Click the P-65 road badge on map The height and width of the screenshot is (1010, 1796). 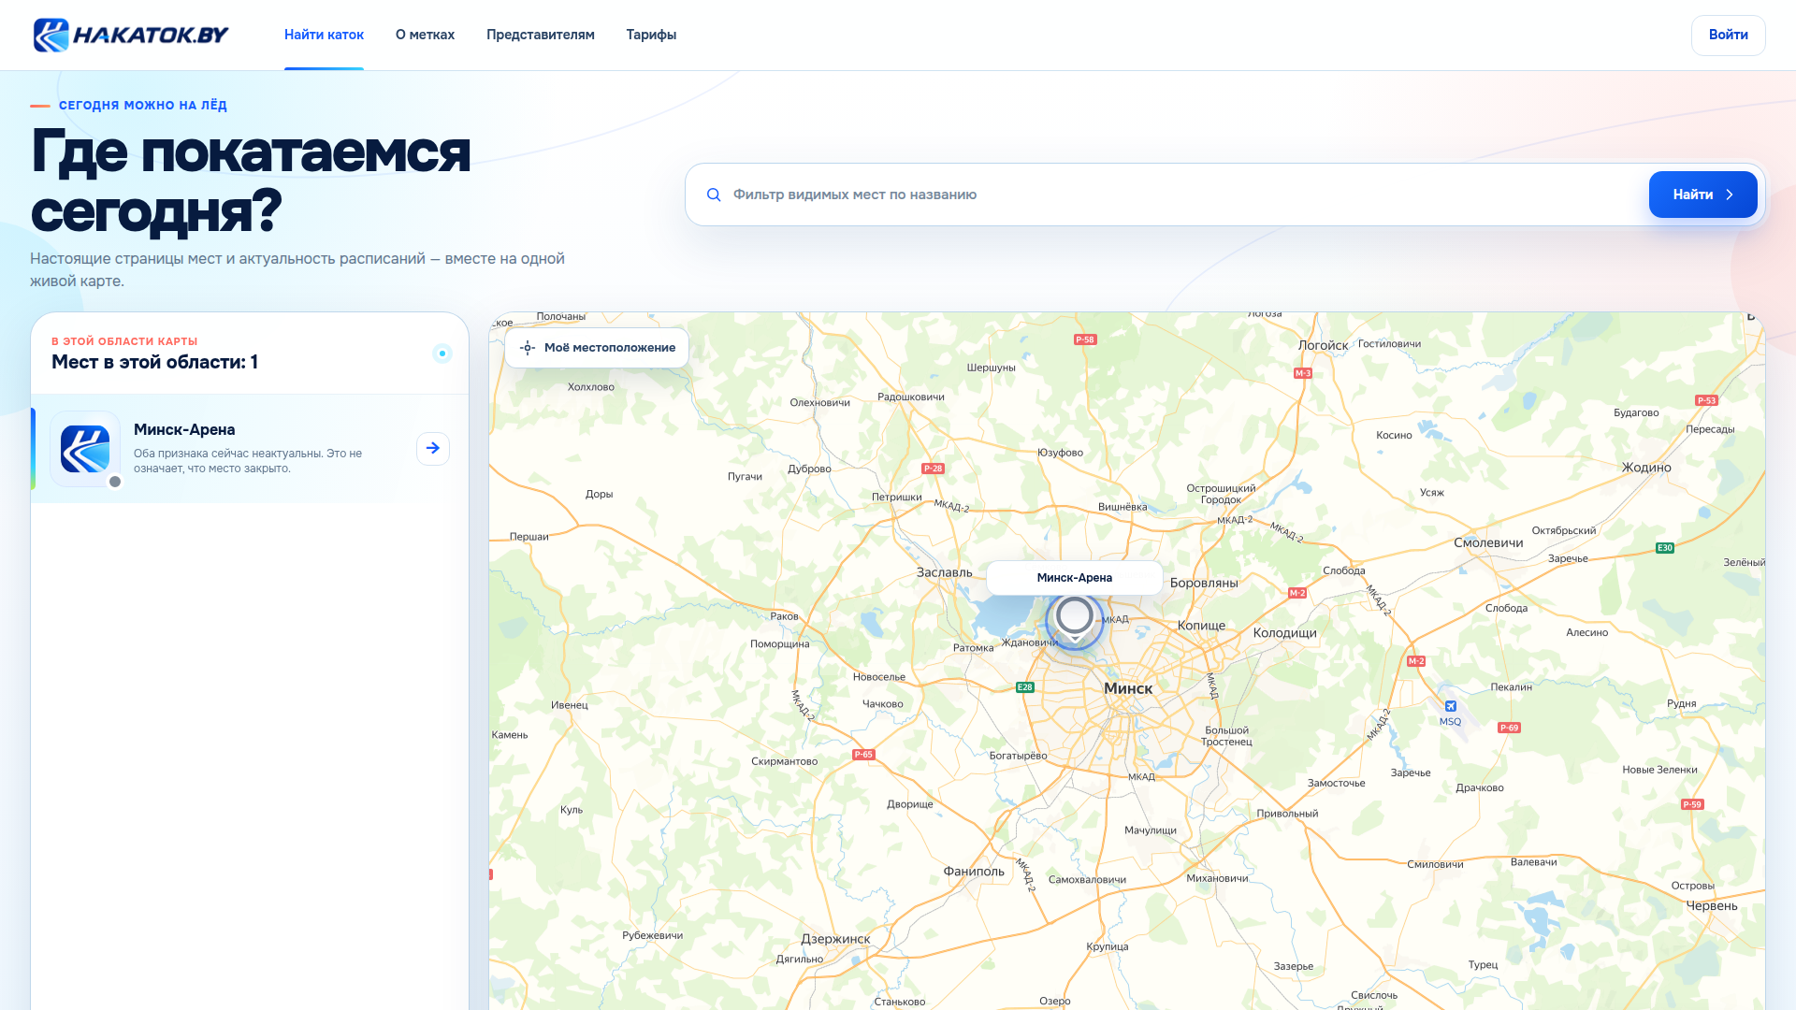863,755
